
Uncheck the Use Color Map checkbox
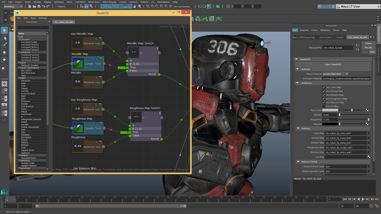tap(324, 87)
